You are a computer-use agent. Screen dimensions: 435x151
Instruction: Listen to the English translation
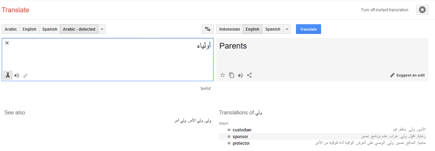[x=240, y=75]
